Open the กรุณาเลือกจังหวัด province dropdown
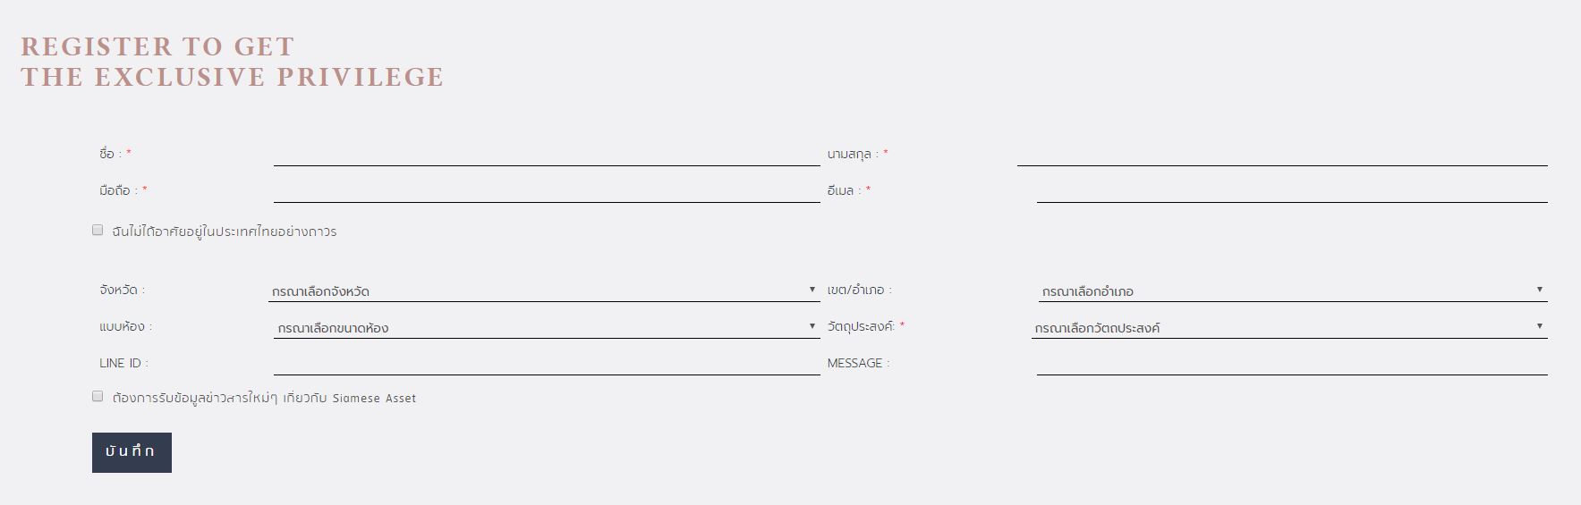This screenshot has height=505, width=1581. pyautogui.click(x=544, y=290)
